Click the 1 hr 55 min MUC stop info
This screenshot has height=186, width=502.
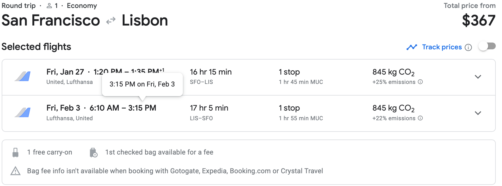tap(301, 118)
